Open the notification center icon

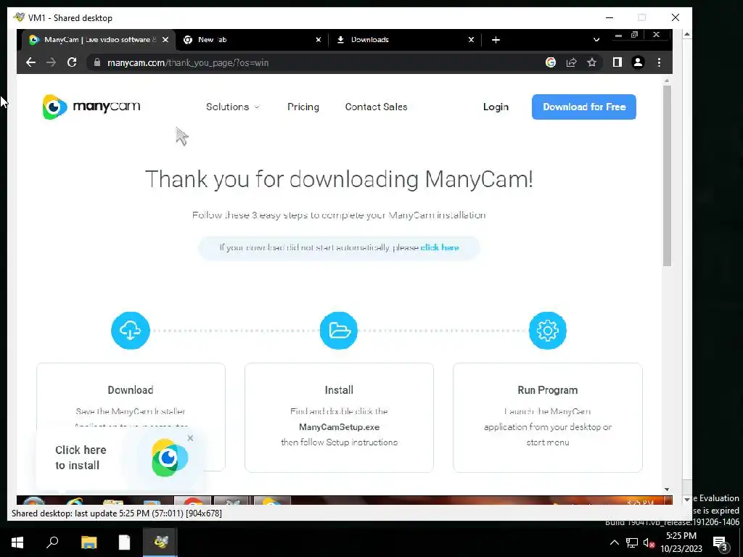[x=721, y=544]
